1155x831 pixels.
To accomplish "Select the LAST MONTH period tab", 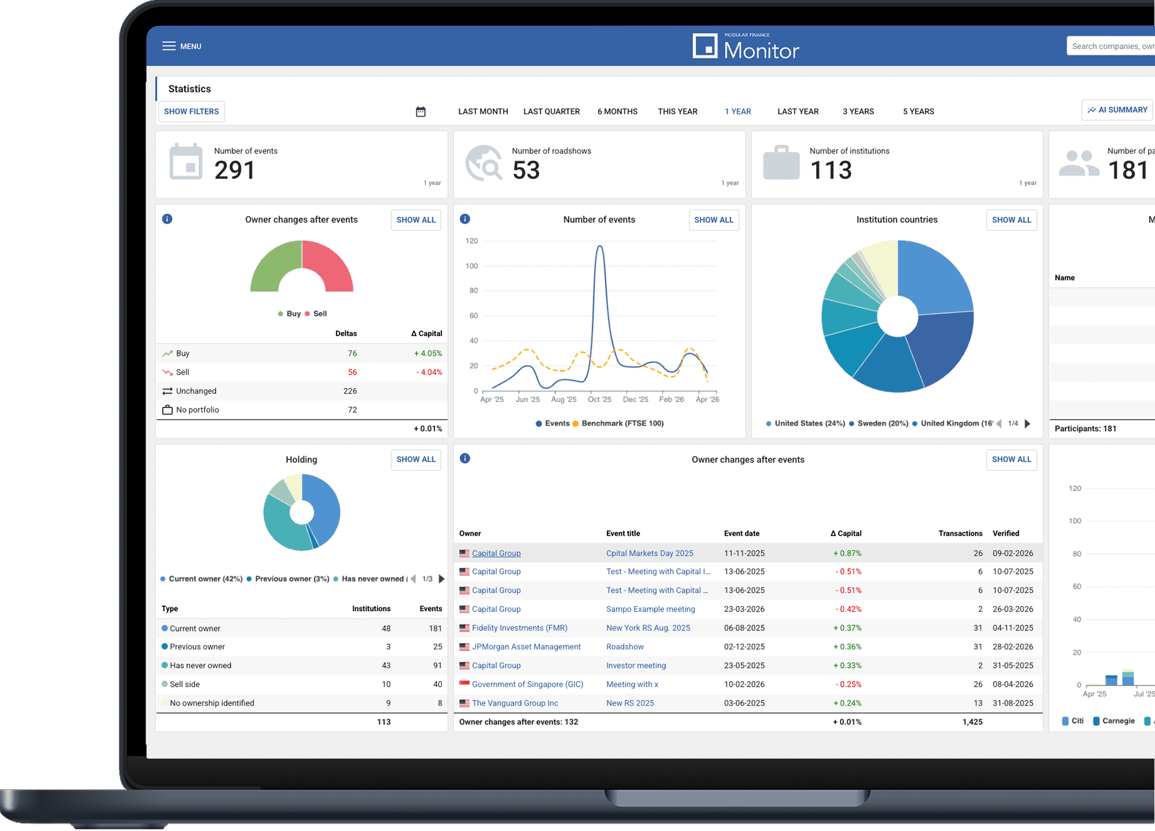I will [483, 111].
